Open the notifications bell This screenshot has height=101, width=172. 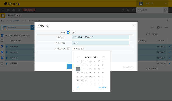(14, 10)
